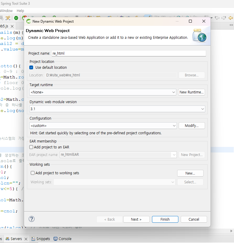
Task: Click the Servers tab icon
Action: point(7,239)
